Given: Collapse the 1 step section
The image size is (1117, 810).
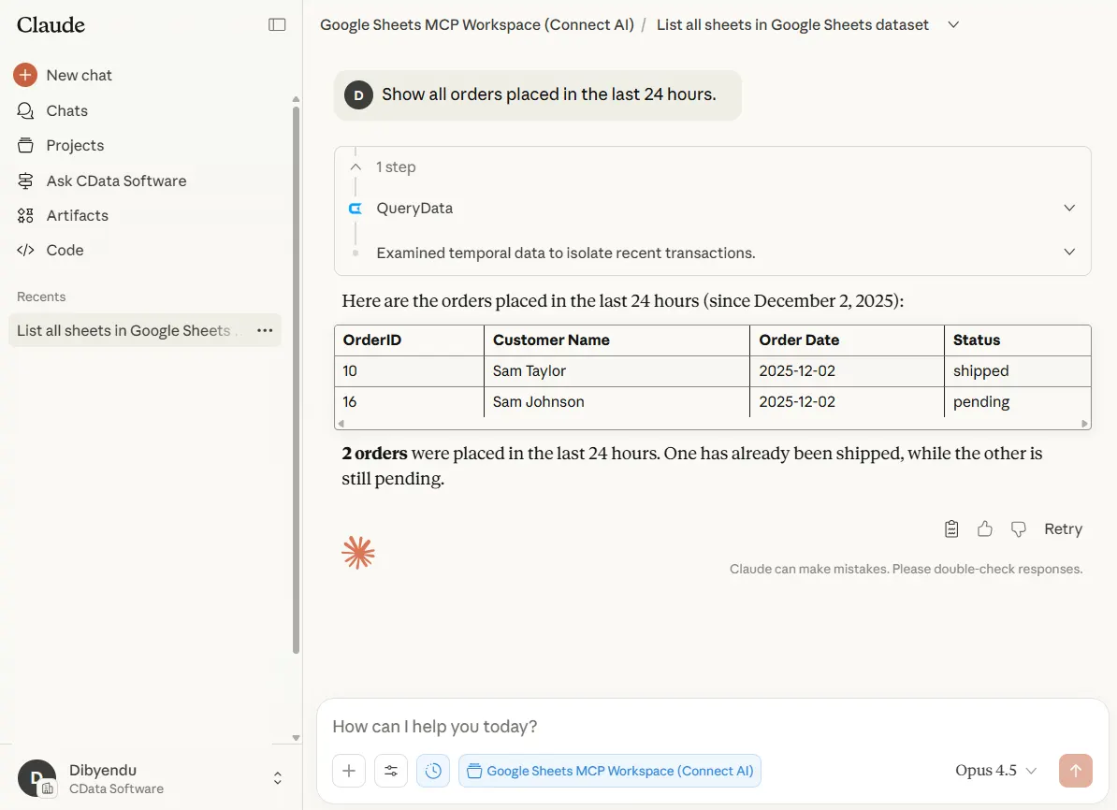Looking at the screenshot, I should click(x=356, y=167).
